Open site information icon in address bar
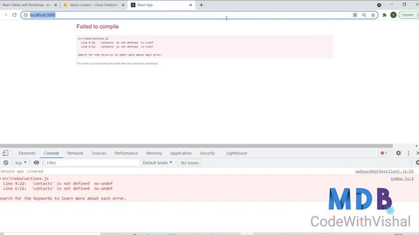The width and height of the screenshot is (419, 235). tap(26, 15)
